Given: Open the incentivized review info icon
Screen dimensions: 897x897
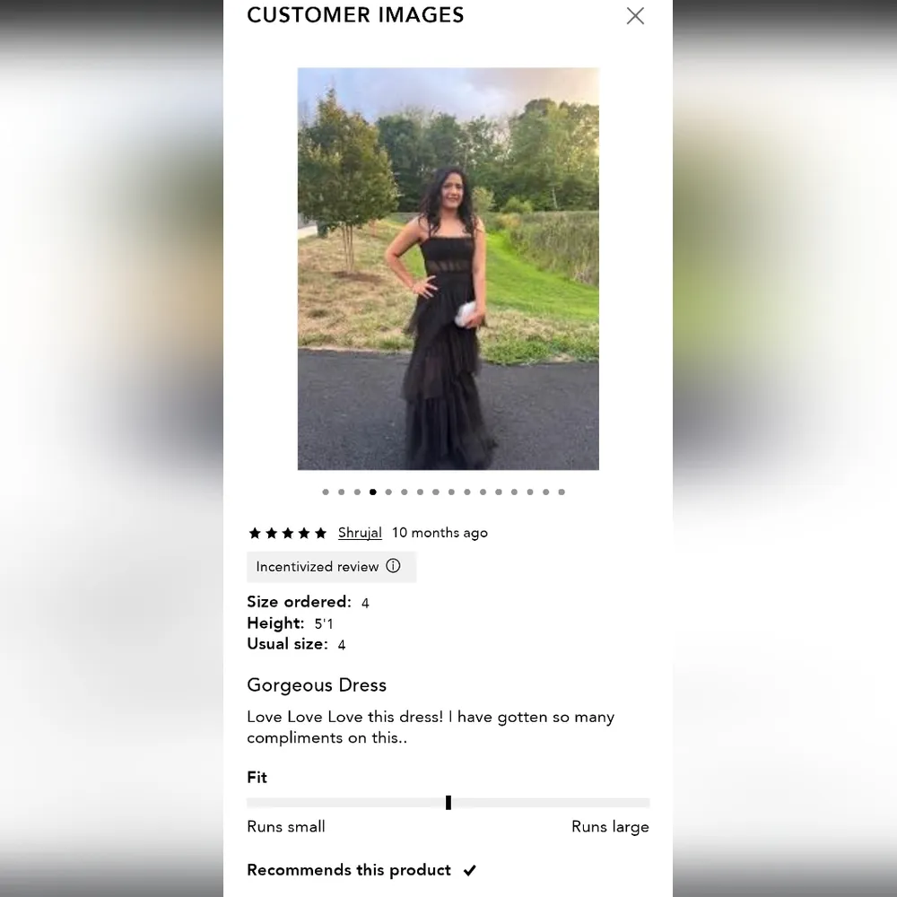Looking at the screenshot, I should 393,566.
